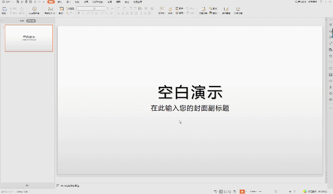
Task: Click the title text '空白演示'
Action: pos(190,92)
